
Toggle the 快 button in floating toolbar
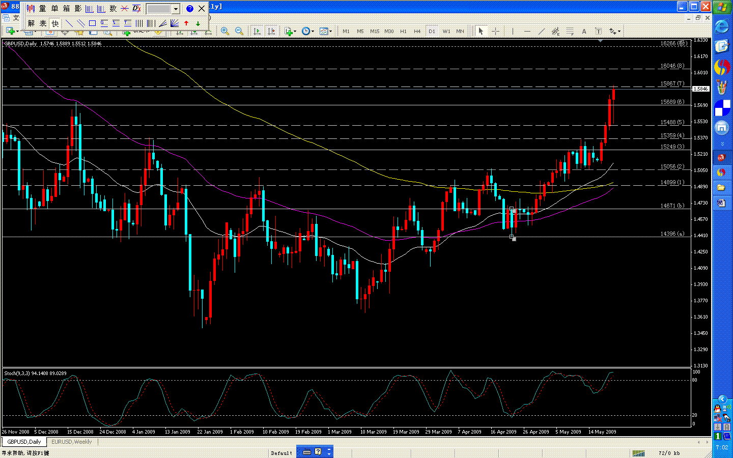click(x=55, y=23)
